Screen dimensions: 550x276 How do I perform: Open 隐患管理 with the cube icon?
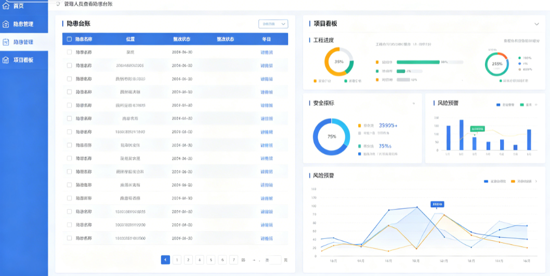pyautogui.click(x=6, y=24)
